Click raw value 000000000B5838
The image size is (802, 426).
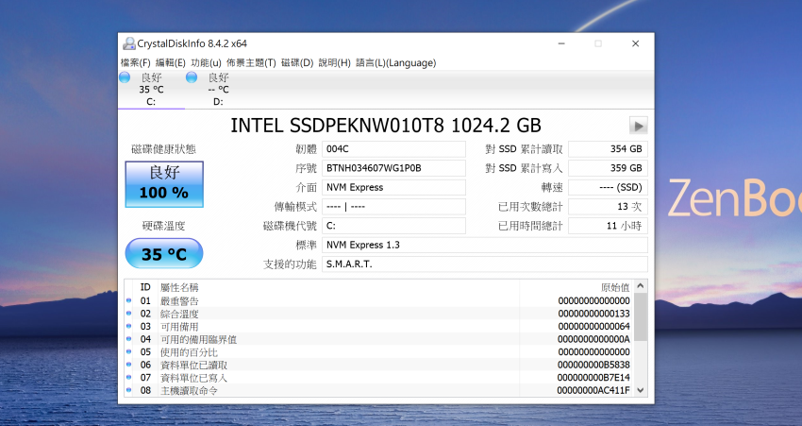click(x=593, y=365)
